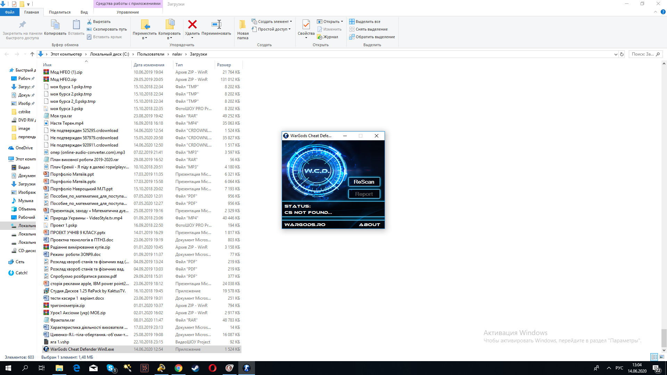Expand Easy access (Простой доступ) menu
Viewport: 667px width, 375px height.
tap(271, 29)
